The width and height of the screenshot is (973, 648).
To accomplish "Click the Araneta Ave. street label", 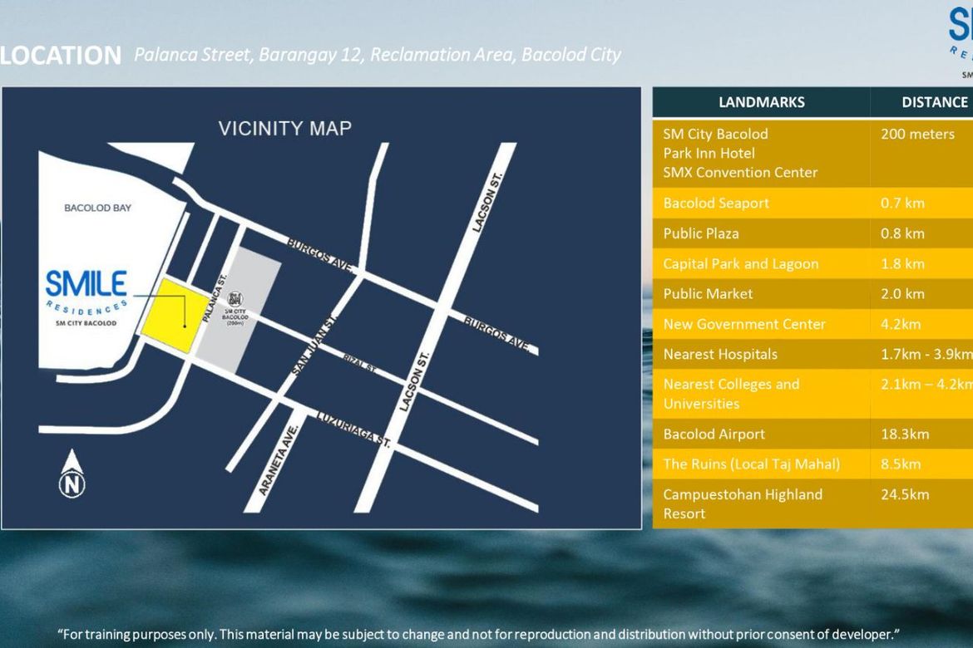I will coord(279,460).
